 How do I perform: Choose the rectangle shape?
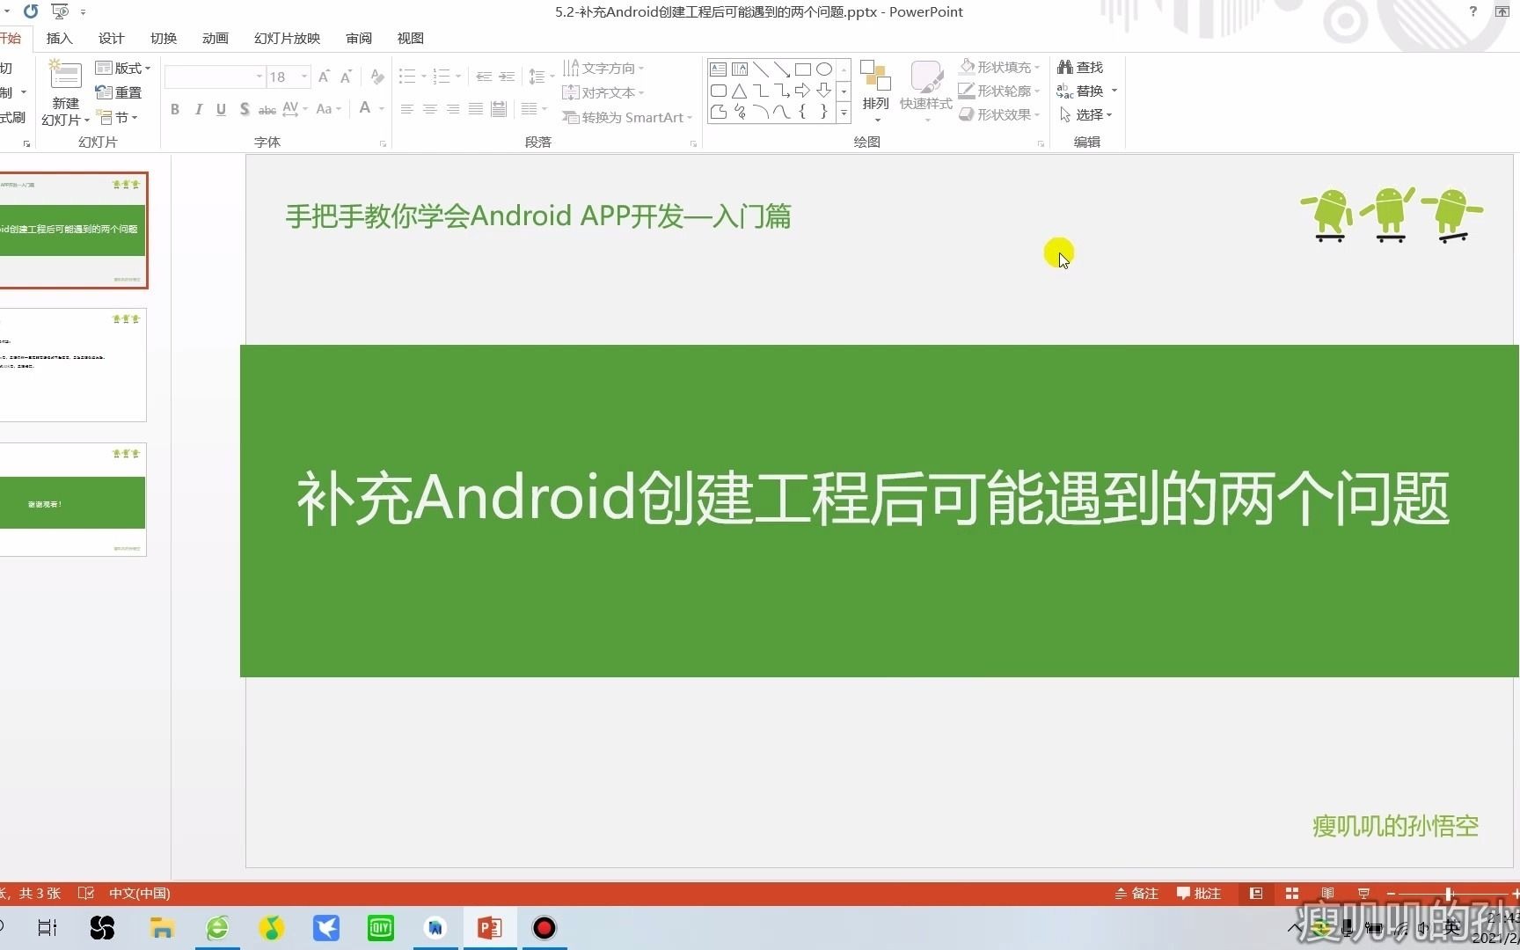[803, 69]
